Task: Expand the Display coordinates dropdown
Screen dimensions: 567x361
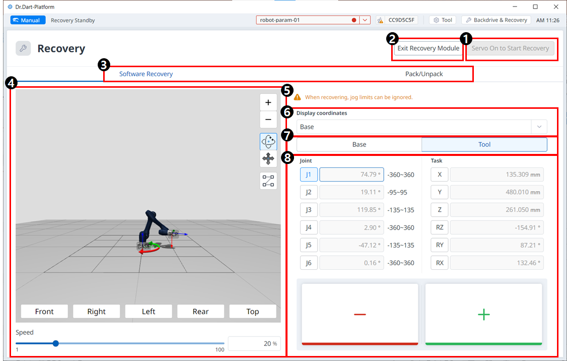Action: (x=539, y=127)
